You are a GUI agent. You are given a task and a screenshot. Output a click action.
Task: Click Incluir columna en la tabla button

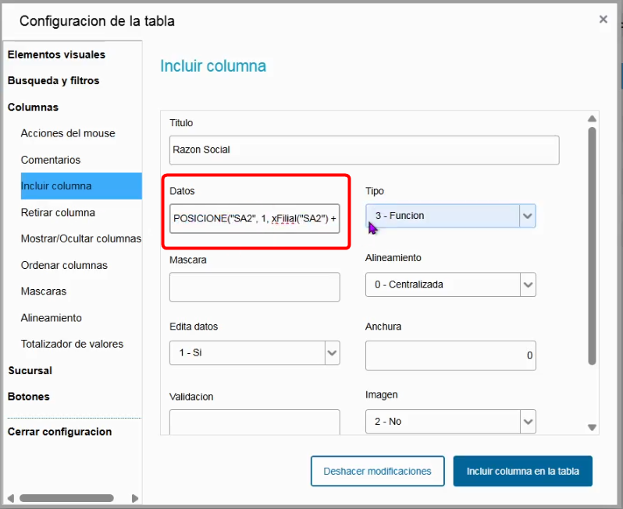(x=522, y=471)
